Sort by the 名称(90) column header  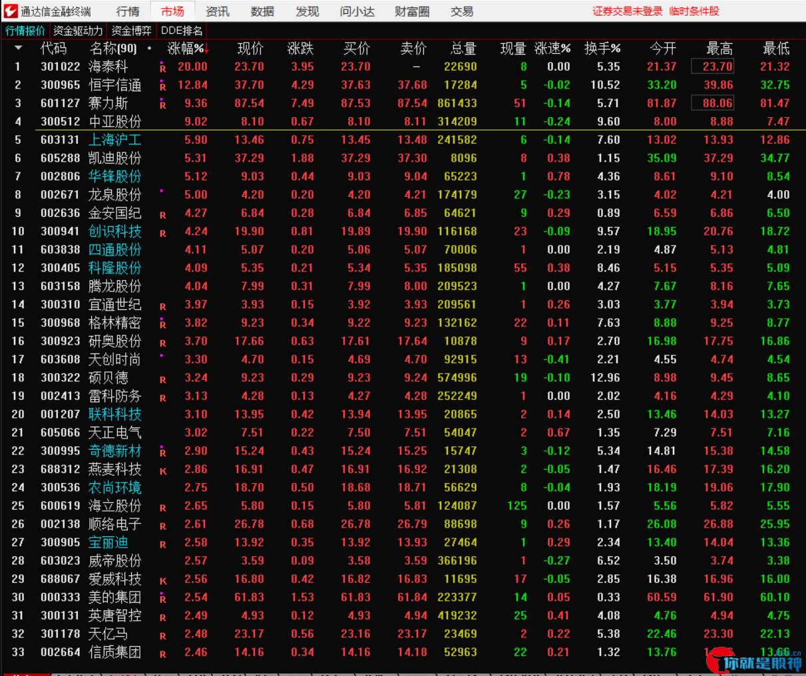point(113,49)
